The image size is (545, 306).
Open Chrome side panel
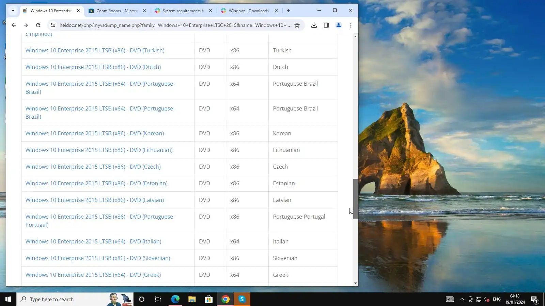click(326, 25)
